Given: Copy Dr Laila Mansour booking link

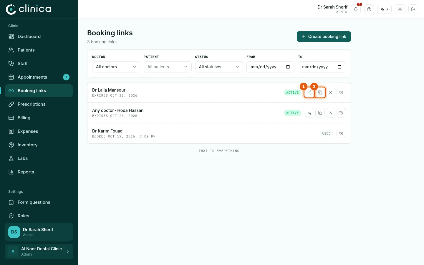Looking at the screenshot, I should pyautogui.click(x=320, y=92).
